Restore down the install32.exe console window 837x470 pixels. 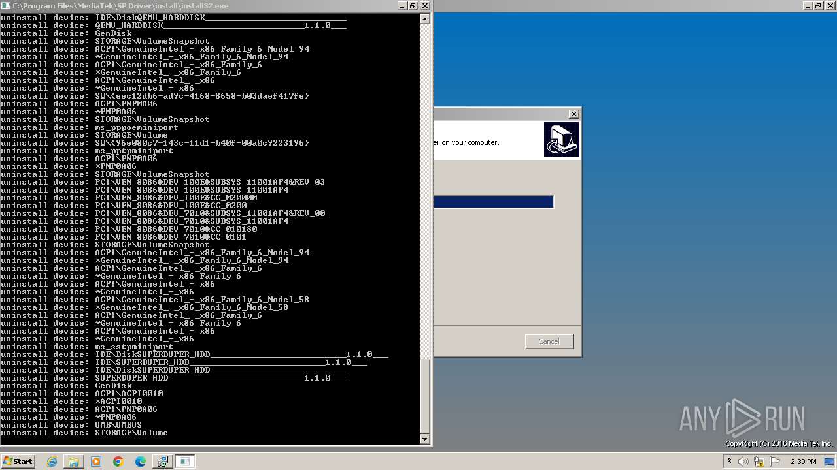(x=413, y=5)
